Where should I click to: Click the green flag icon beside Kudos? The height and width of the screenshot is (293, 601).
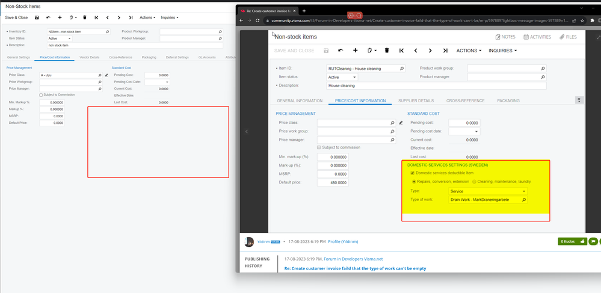pyautogui.click(x=593, y=241)
